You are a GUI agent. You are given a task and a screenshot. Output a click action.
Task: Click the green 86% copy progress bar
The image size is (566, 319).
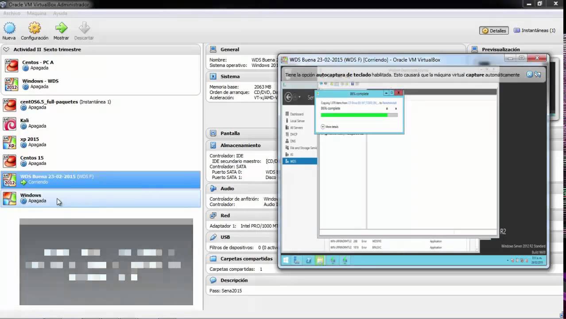point(359,115)
